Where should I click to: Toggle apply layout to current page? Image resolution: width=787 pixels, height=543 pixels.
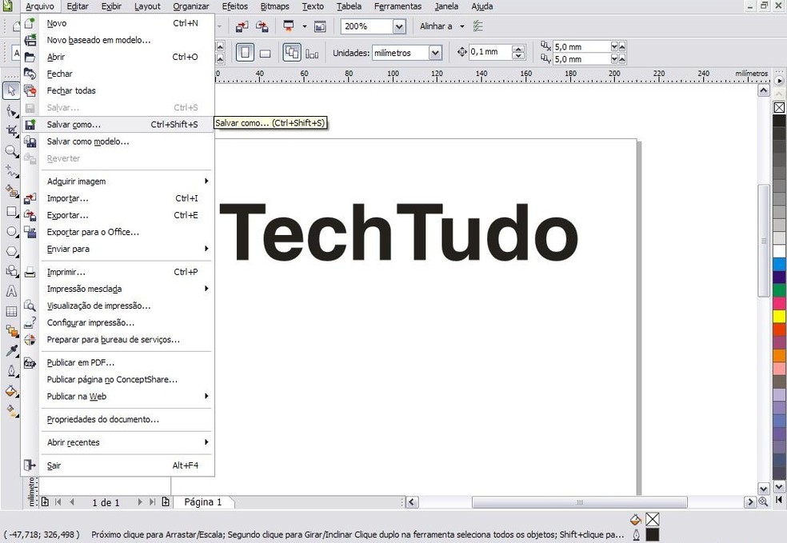[x=312, y=54]
